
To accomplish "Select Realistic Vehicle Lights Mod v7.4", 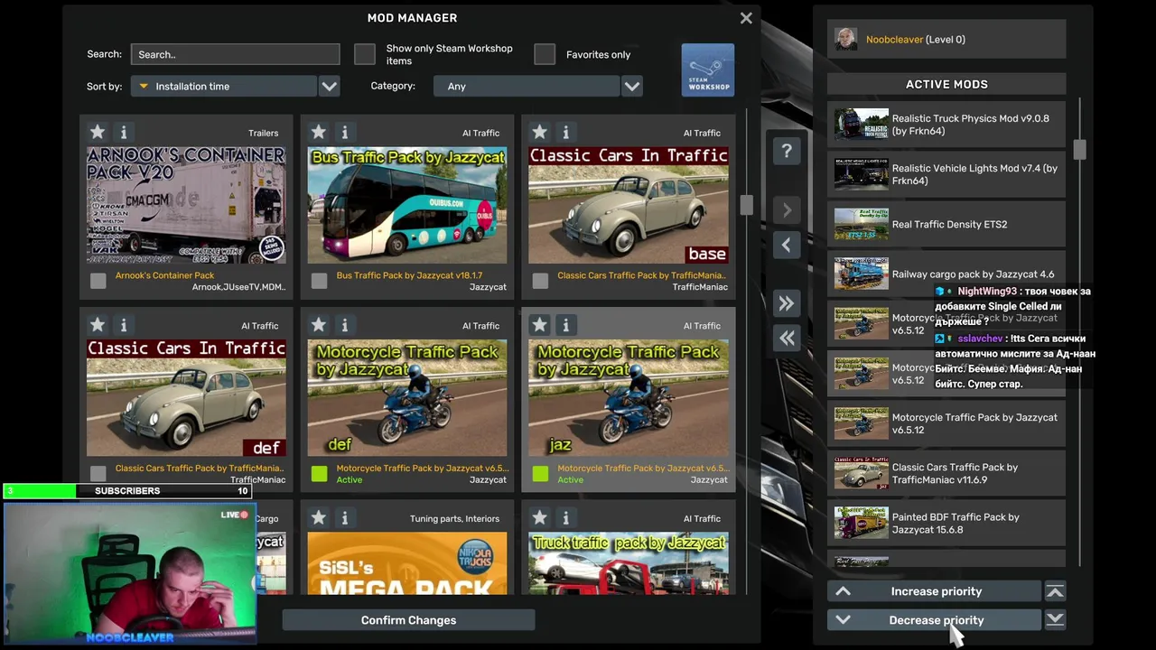I will pos(946,174).
